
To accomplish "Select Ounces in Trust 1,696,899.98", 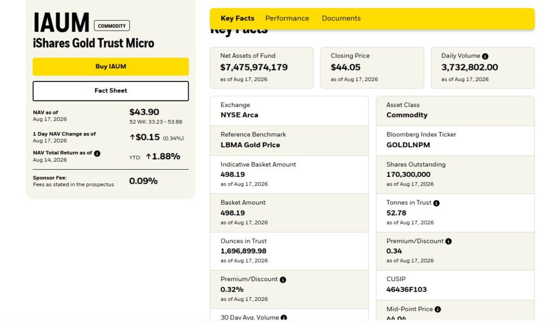I will pyautogui.click(x=243, y=251).
